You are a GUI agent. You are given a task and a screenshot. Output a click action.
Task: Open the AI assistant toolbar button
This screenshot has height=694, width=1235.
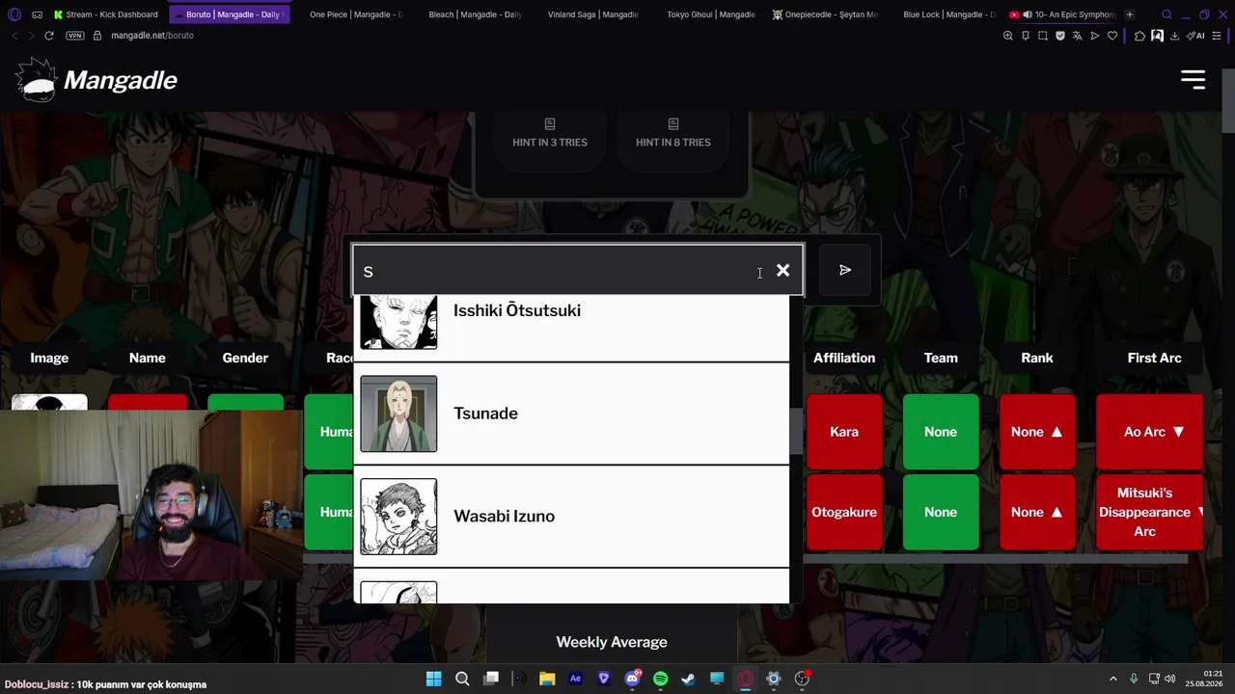pos(1196,36)
